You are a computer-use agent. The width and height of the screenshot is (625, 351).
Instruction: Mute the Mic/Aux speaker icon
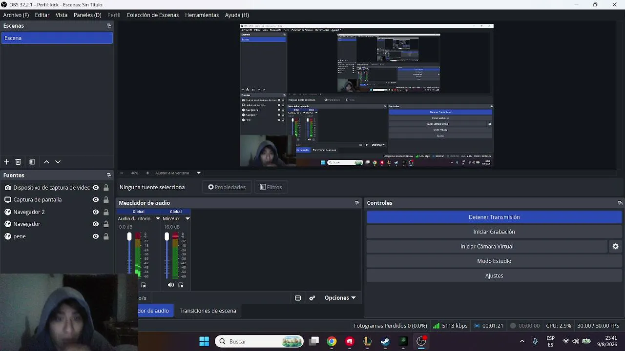click(170, 285)
